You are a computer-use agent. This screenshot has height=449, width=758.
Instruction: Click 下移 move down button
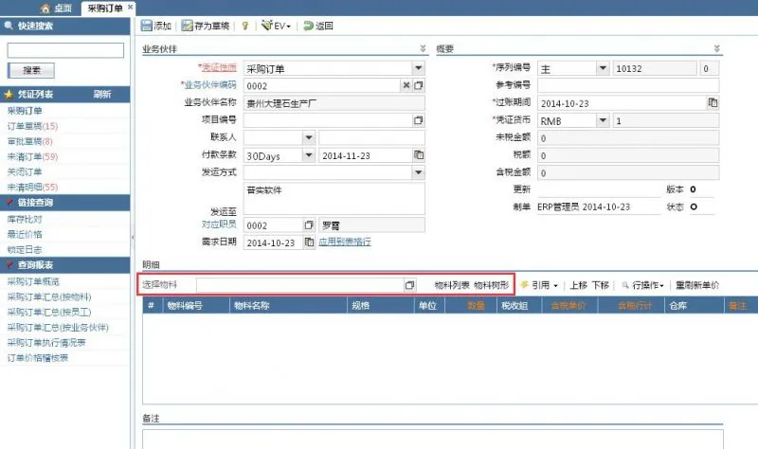tap(601, 285)
